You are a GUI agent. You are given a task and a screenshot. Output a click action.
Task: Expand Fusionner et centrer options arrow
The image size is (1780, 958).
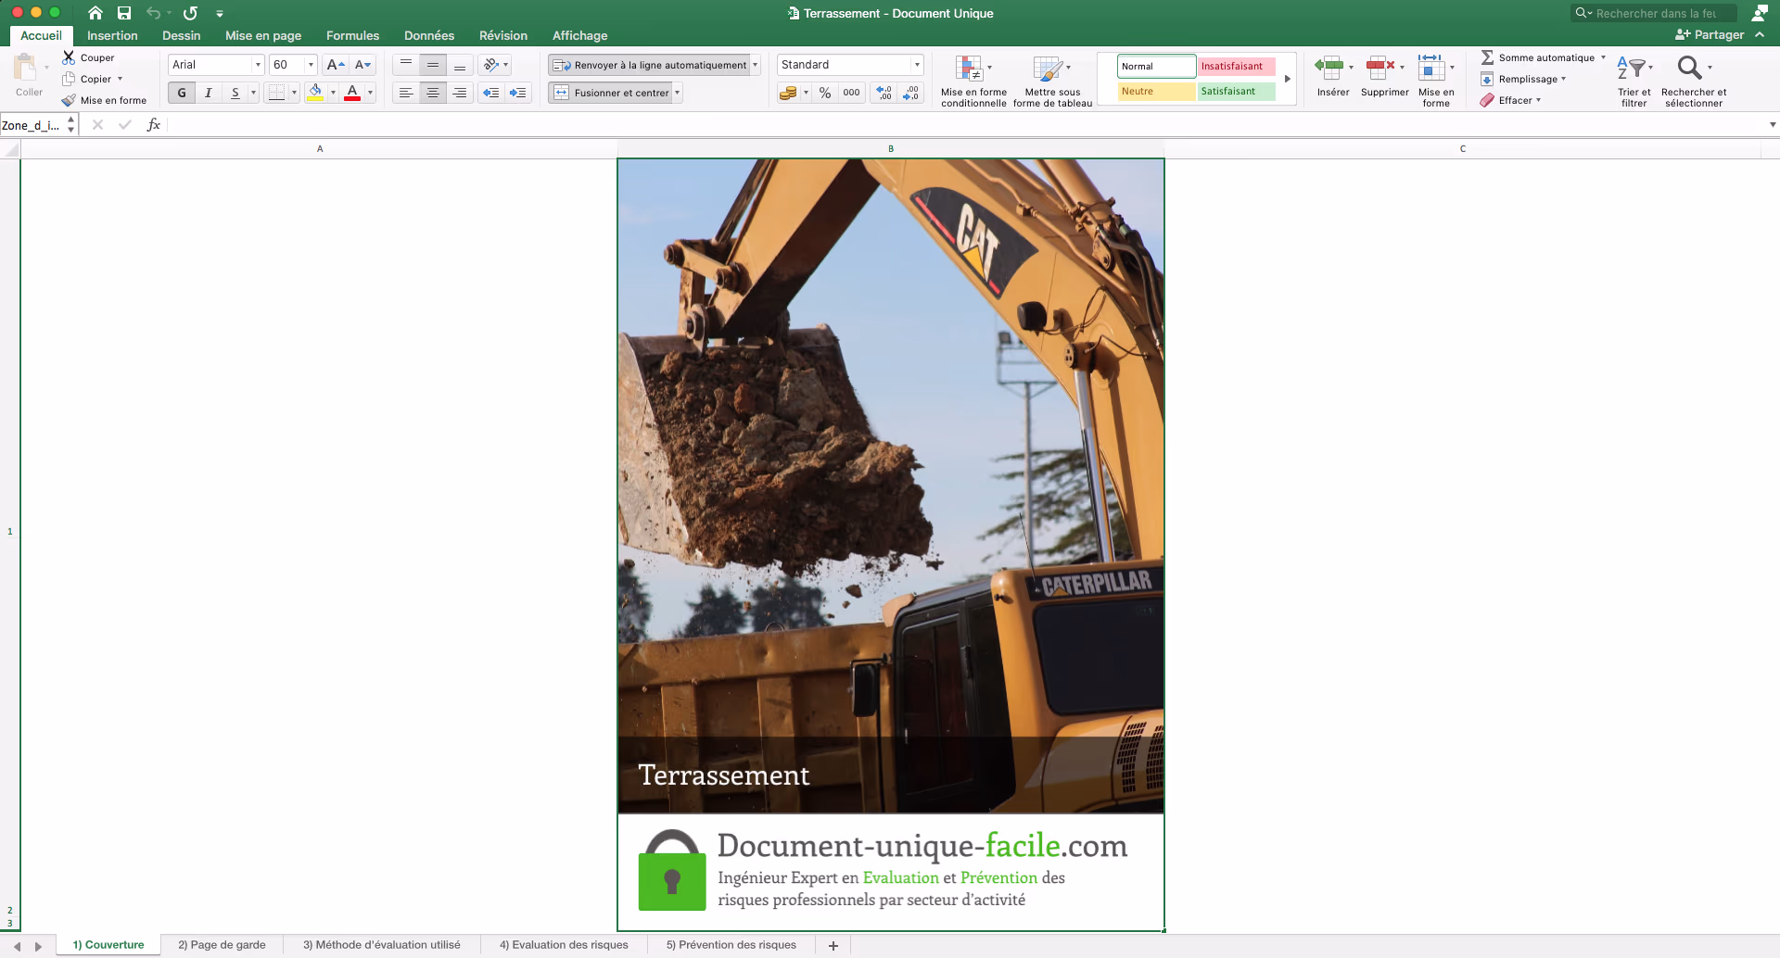(677, 93)
